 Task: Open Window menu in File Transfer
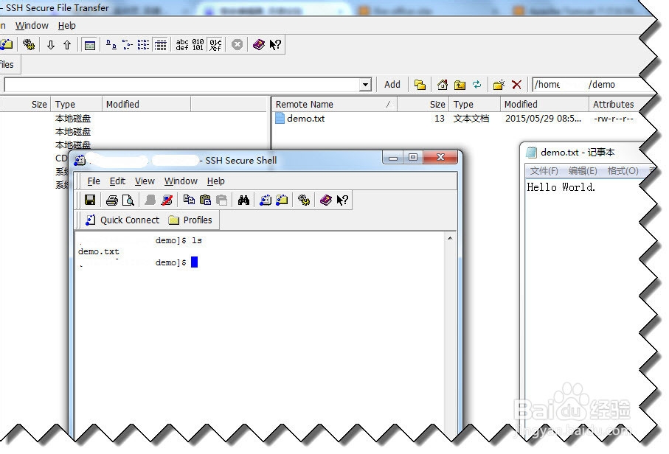pyautogui.click(x=32, y=26)
